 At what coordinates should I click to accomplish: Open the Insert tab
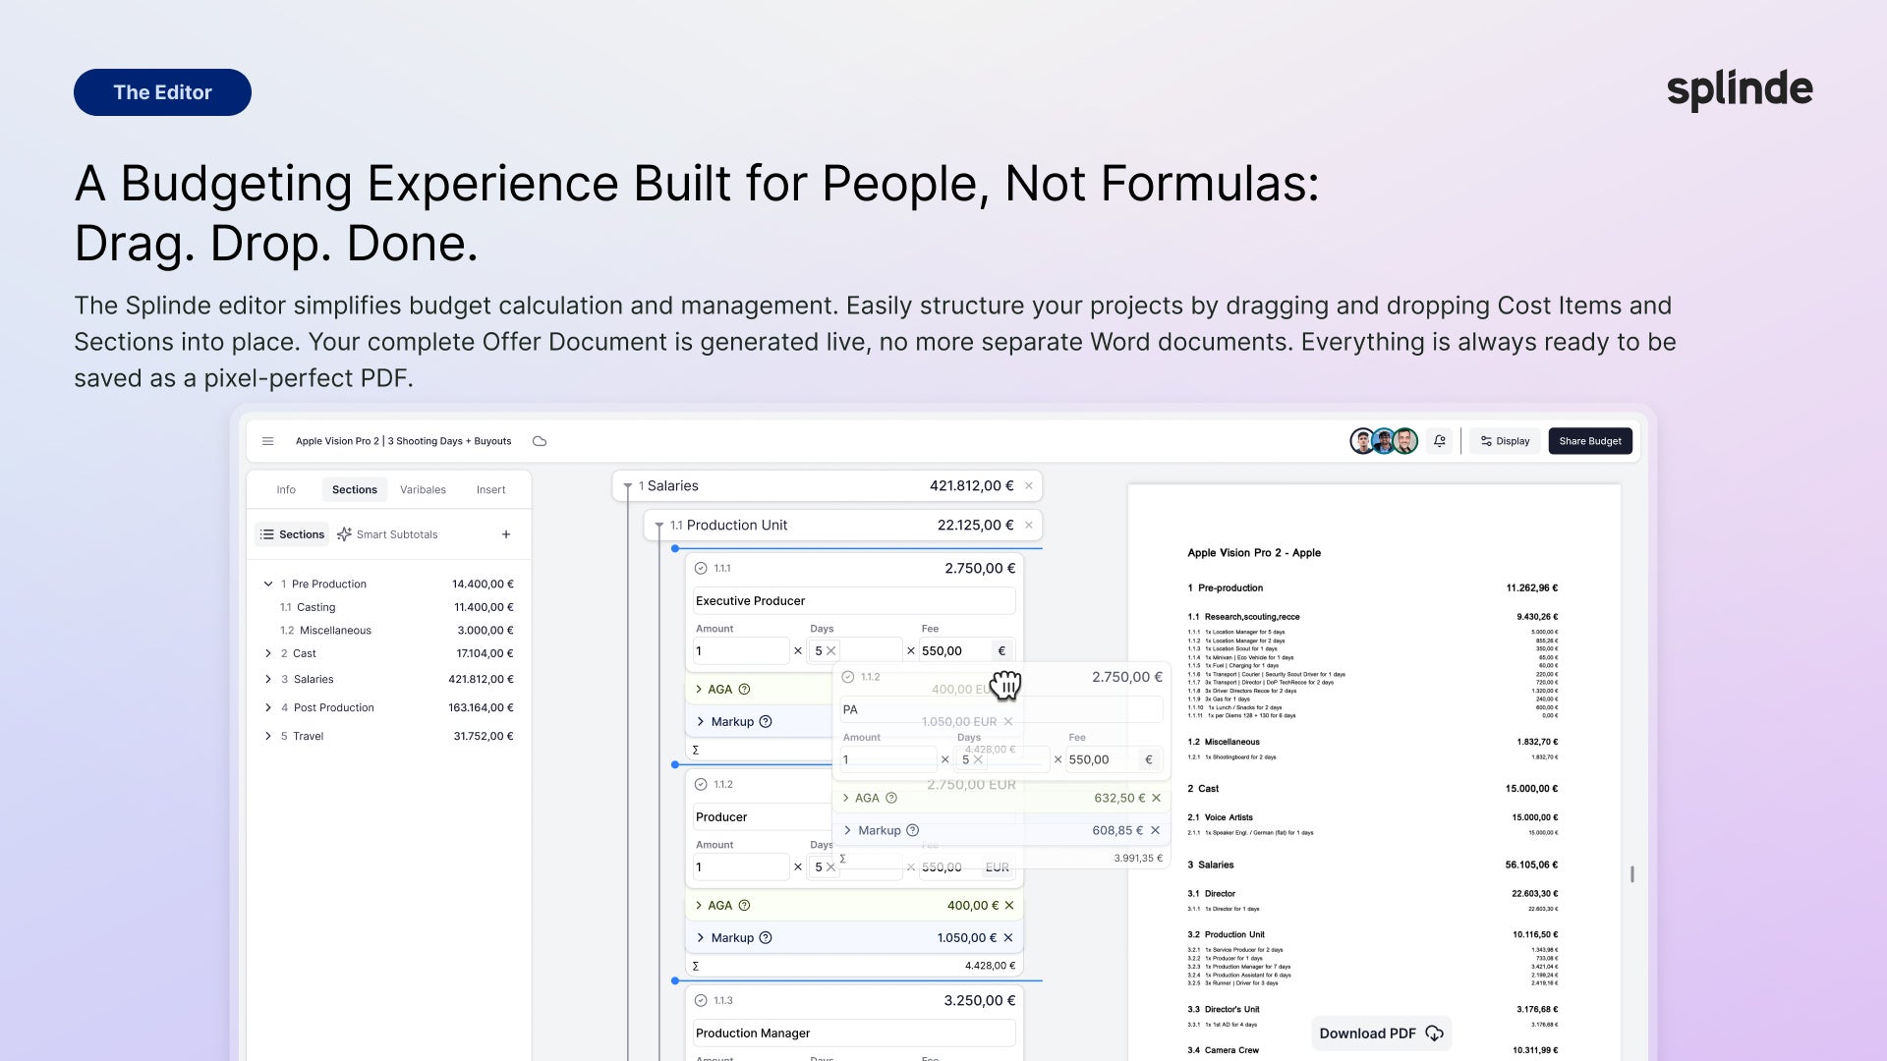490,489
